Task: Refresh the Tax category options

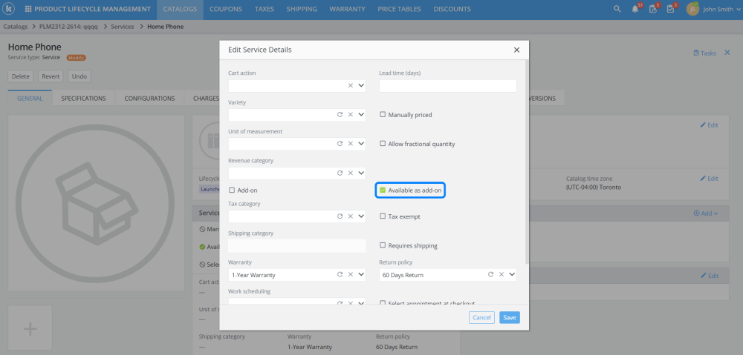Action: 340,216
